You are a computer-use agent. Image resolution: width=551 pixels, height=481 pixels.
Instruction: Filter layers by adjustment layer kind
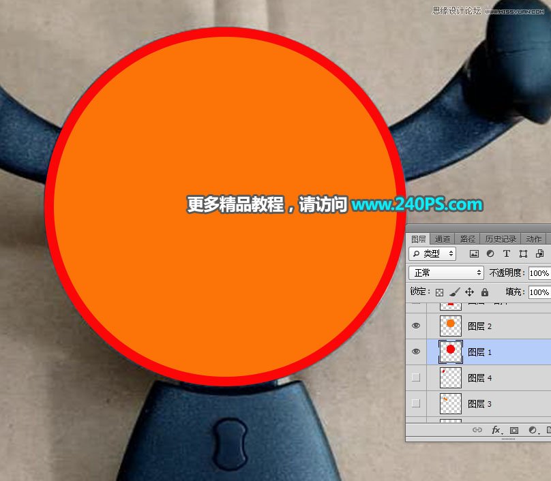(x=490, y=253)
